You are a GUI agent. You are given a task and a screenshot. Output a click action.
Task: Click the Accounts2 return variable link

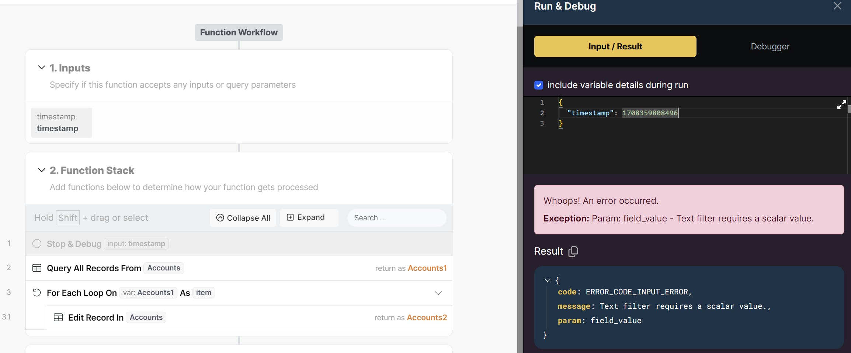427,318
